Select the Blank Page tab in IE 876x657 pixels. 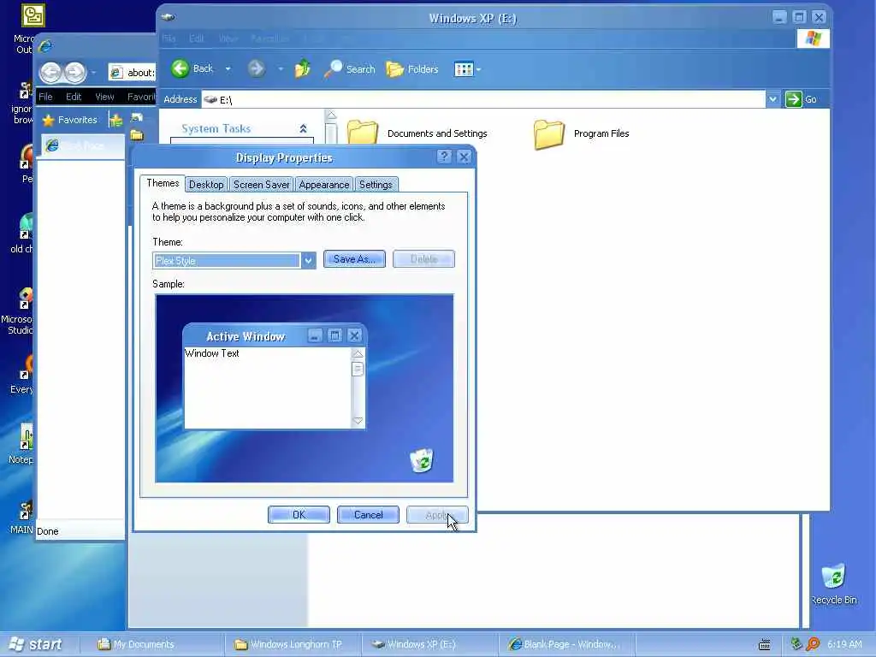coord(83,145)
